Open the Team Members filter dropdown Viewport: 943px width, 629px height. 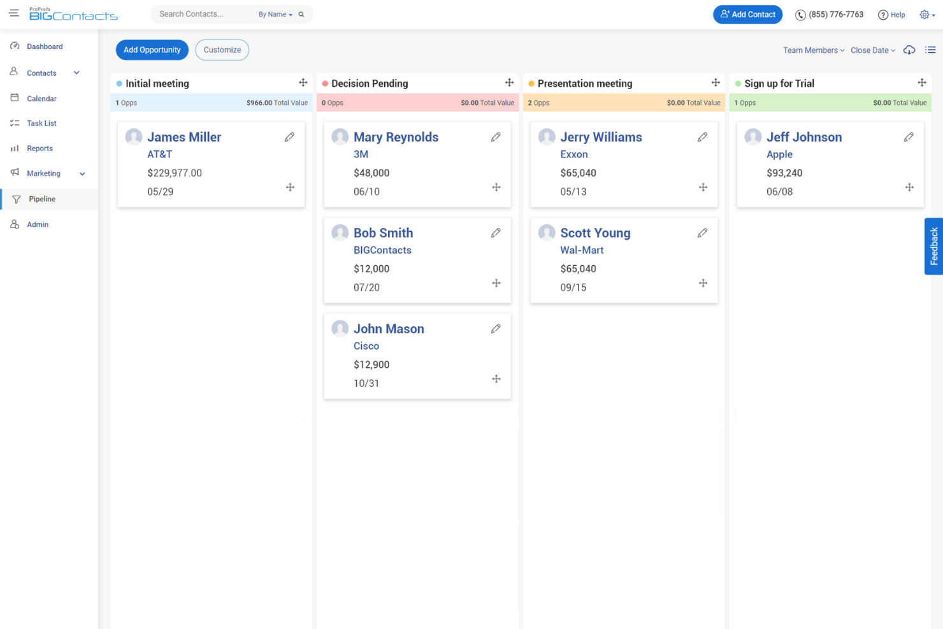coord(814,50)
